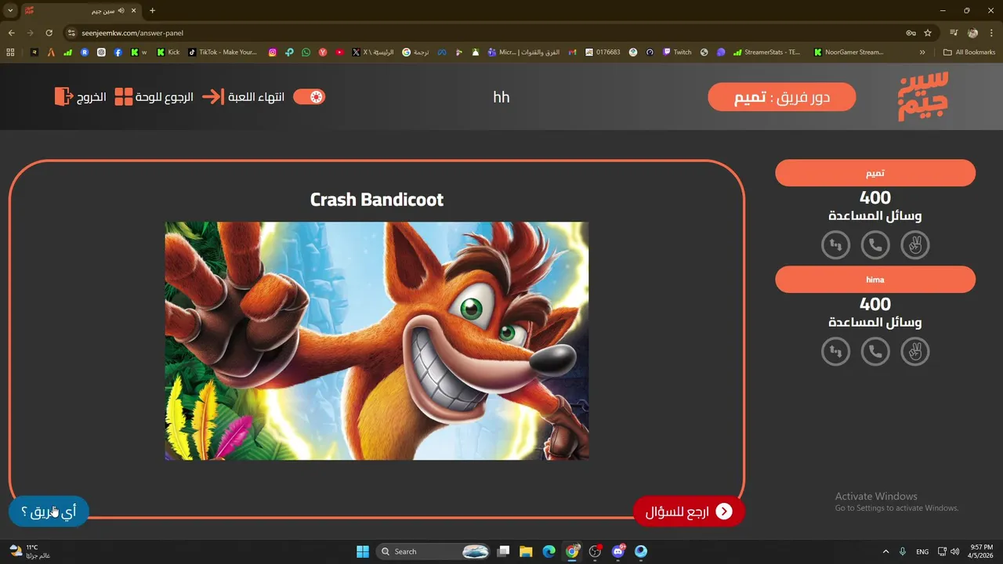
Task: Click the game name hh in header
Action: [501, 97]
